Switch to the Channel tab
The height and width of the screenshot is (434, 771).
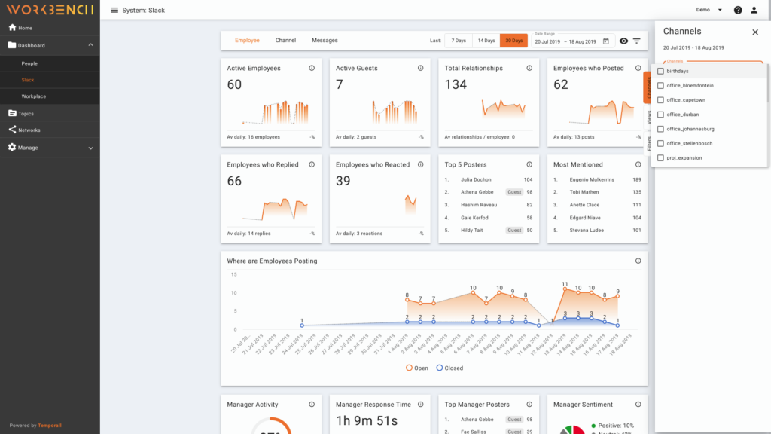pyautogui.click(x=285, y=41)
